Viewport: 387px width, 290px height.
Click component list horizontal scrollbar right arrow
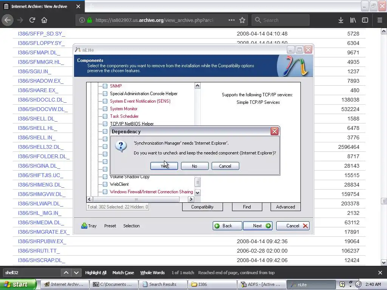point(191,199)
